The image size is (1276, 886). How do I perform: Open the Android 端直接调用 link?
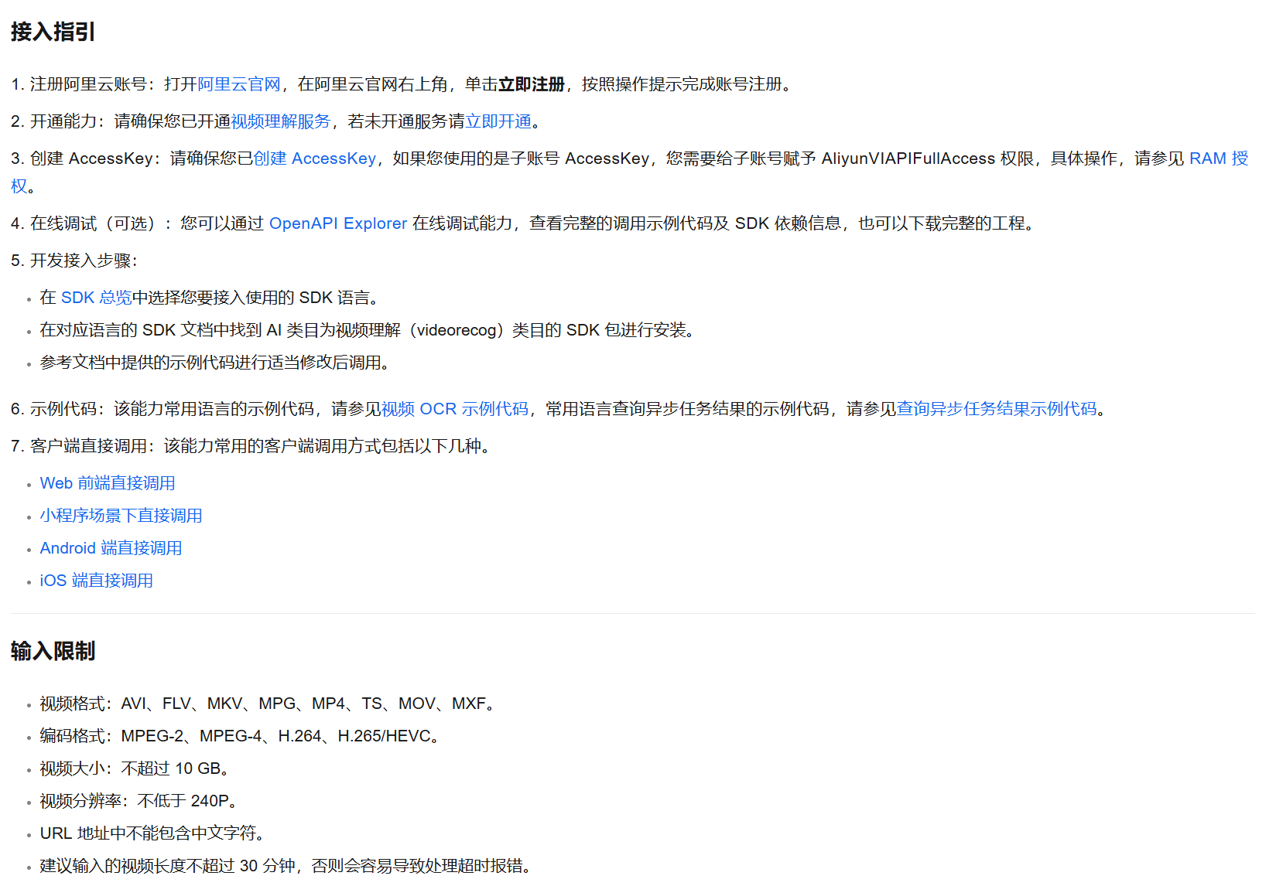pos(111,548)
